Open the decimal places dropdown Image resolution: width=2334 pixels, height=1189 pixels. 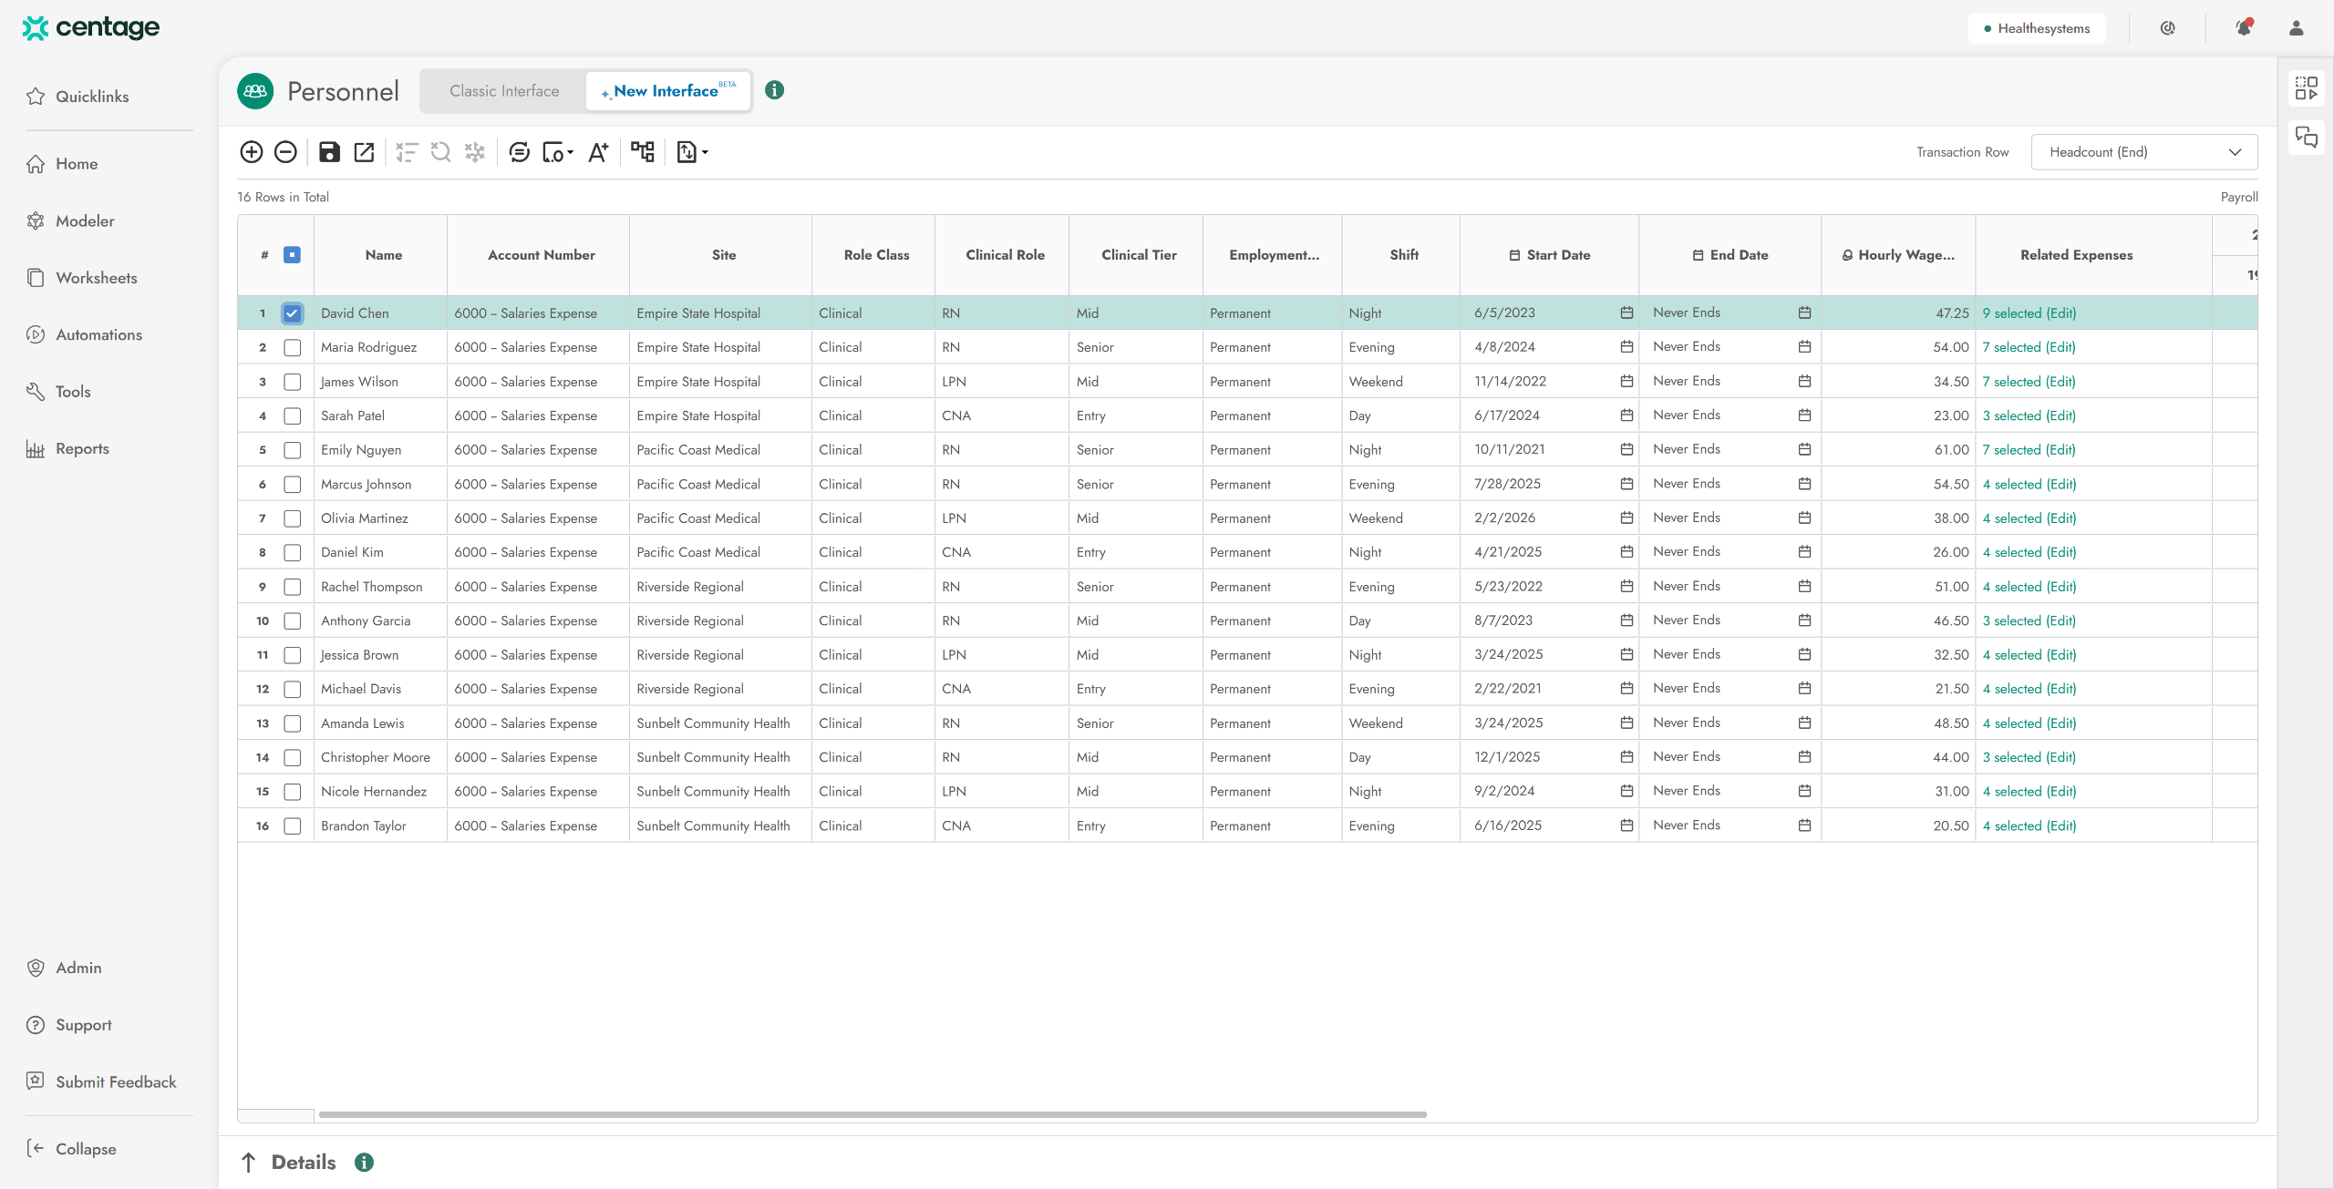coord(558,152)
